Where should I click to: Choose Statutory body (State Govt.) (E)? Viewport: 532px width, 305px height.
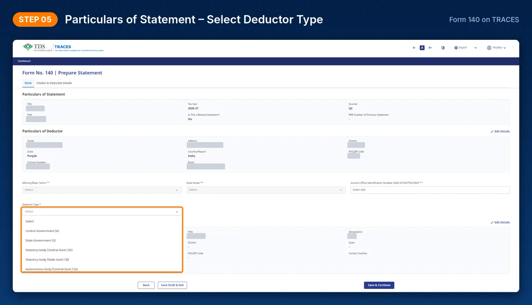pos(102,260)
